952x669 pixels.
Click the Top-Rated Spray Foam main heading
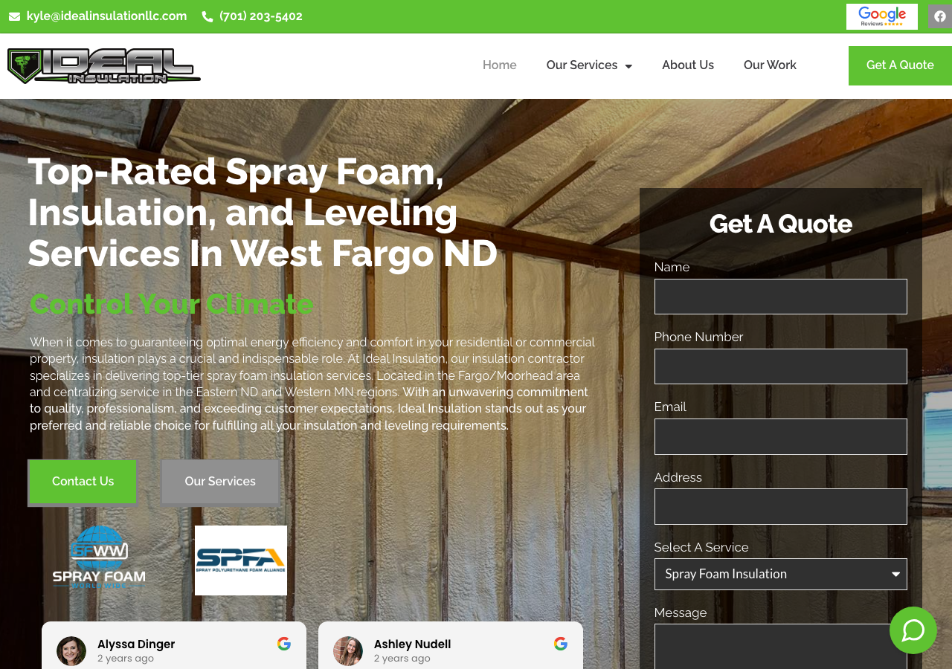(263, 212)
